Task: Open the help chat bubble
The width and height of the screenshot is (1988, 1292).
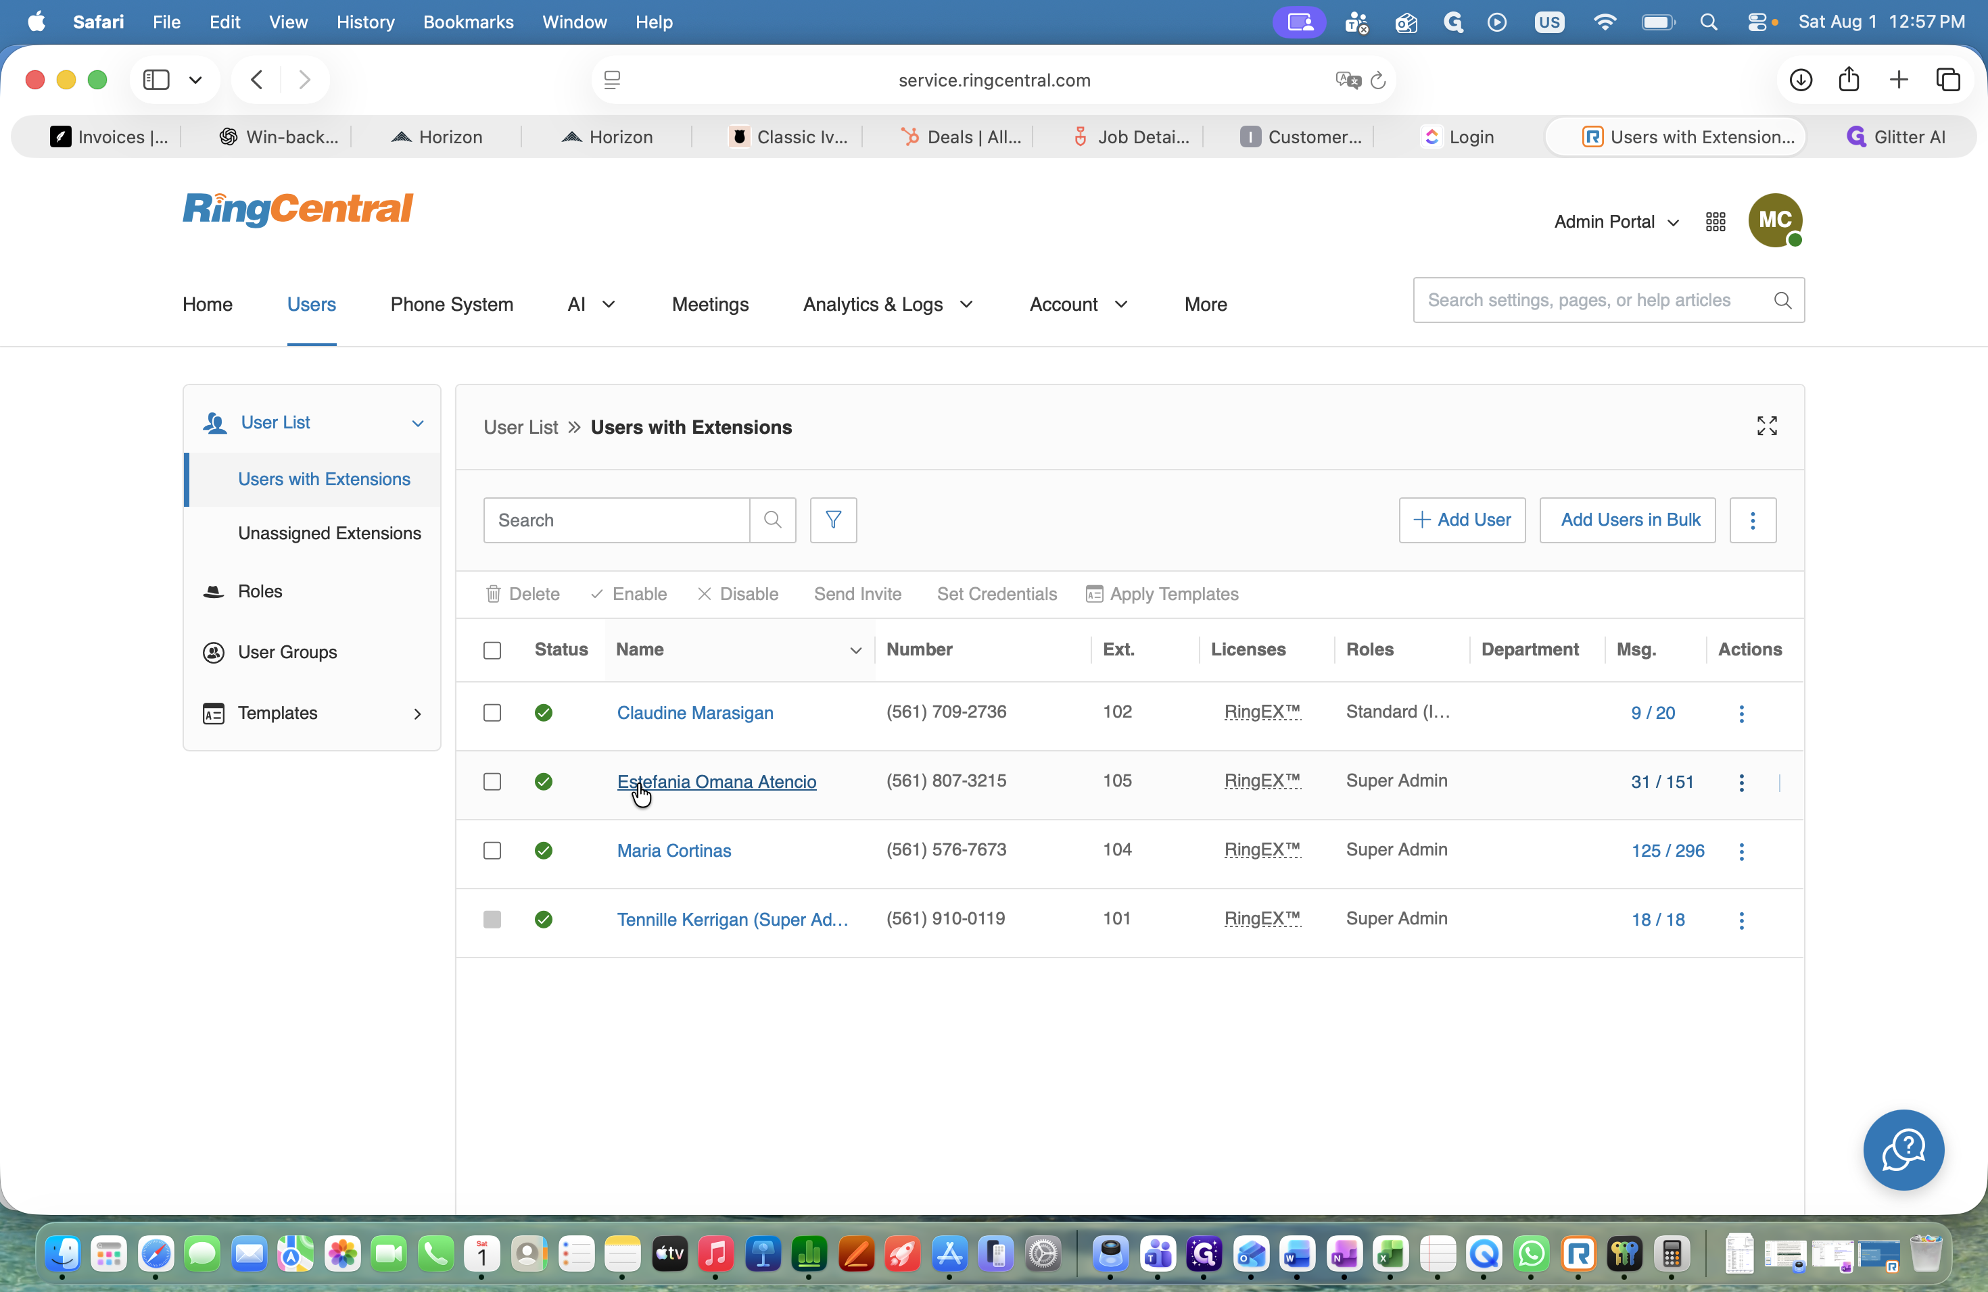Action: (1903, 1149)
